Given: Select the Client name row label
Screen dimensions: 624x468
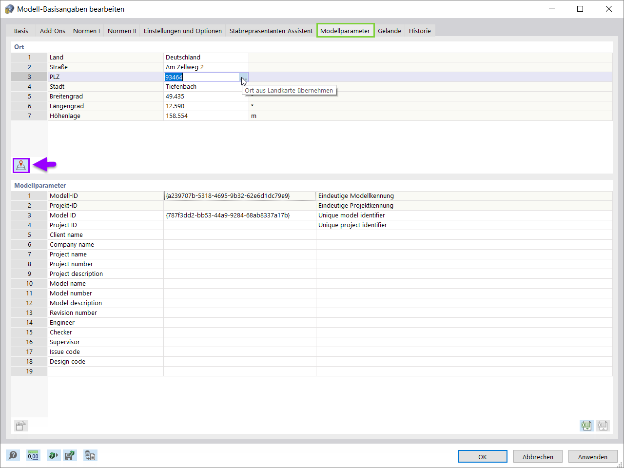Looking at the screenshot, I should [x=66, y=235].
